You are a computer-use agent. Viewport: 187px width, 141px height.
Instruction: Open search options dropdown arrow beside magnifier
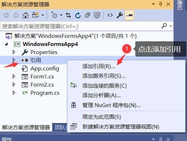pos(171,26)
